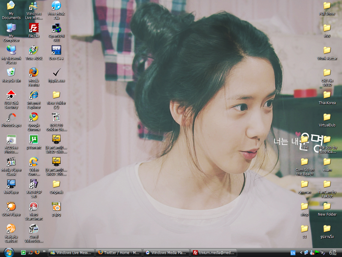
Task: Select the Full Show folder
Action: [327, 8]
